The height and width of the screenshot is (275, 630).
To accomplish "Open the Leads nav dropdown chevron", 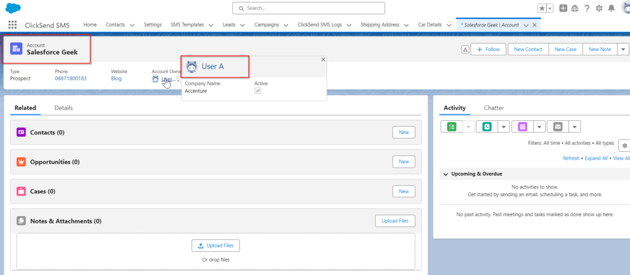I will point(242,25).
